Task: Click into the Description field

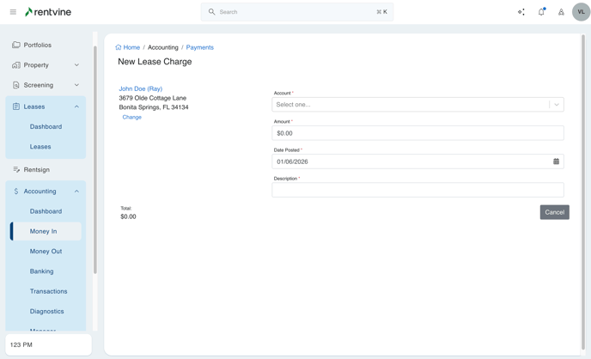Action: pos(417,190)
